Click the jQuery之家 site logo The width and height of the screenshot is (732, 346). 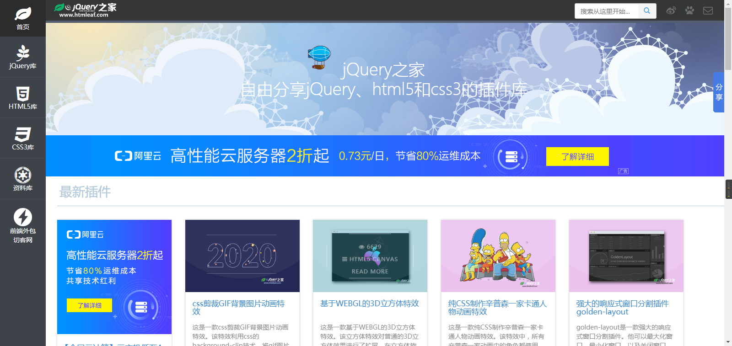(x=86, y=10)
